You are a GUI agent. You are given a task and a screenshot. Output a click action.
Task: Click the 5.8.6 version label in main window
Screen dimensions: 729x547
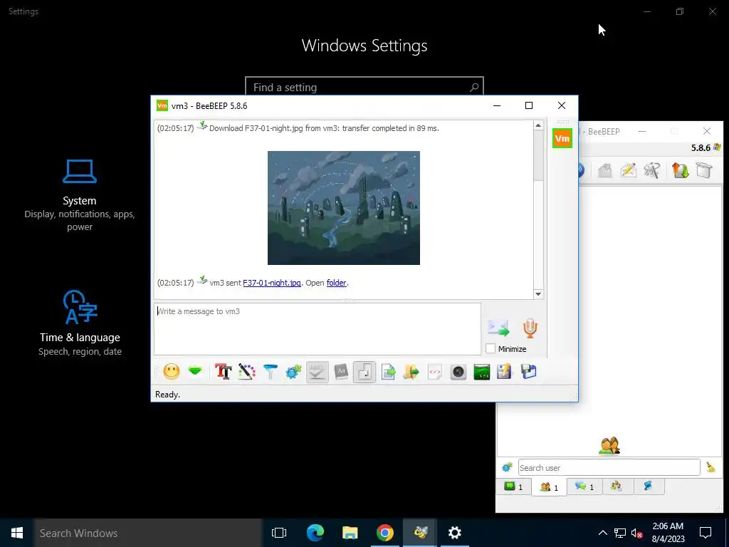pos(701,148)
